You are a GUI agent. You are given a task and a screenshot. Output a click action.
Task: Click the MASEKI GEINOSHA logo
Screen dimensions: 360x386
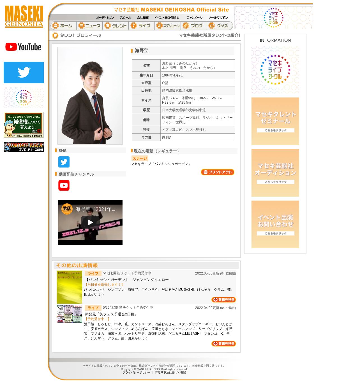click(24, 17)
